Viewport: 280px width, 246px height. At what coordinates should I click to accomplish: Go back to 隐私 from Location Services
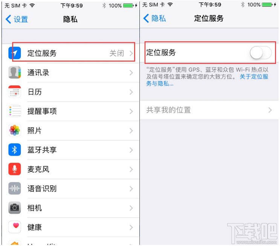pyautogui.click(x=155, y=18)
